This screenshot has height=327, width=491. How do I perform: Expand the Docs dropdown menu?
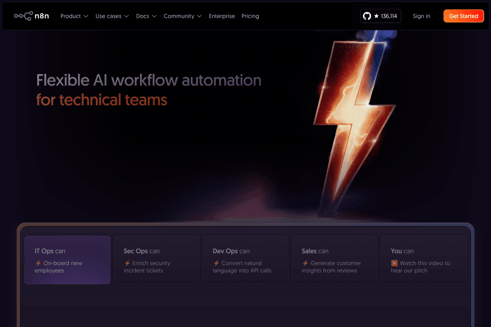point(146,16)
